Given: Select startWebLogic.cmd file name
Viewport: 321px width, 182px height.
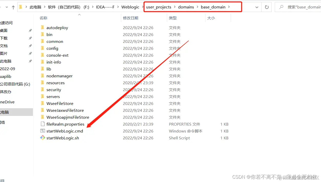Looking at the screenshot, I should pyautogui.click(x=65, y=131).
